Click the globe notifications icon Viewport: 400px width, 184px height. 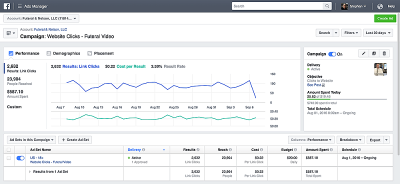pos(380,6)
